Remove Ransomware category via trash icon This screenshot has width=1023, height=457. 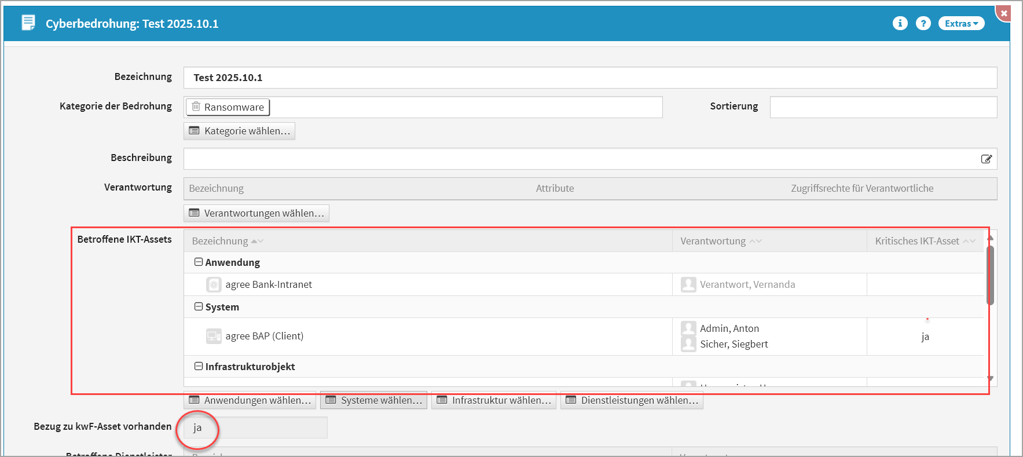(x=196, y=107)
